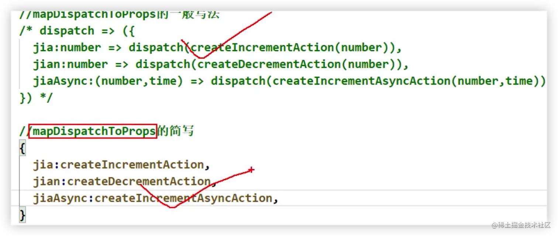Click the 'jia:number' key in the comment
This screenshot has height=236, width=558.
pos(67,48)
